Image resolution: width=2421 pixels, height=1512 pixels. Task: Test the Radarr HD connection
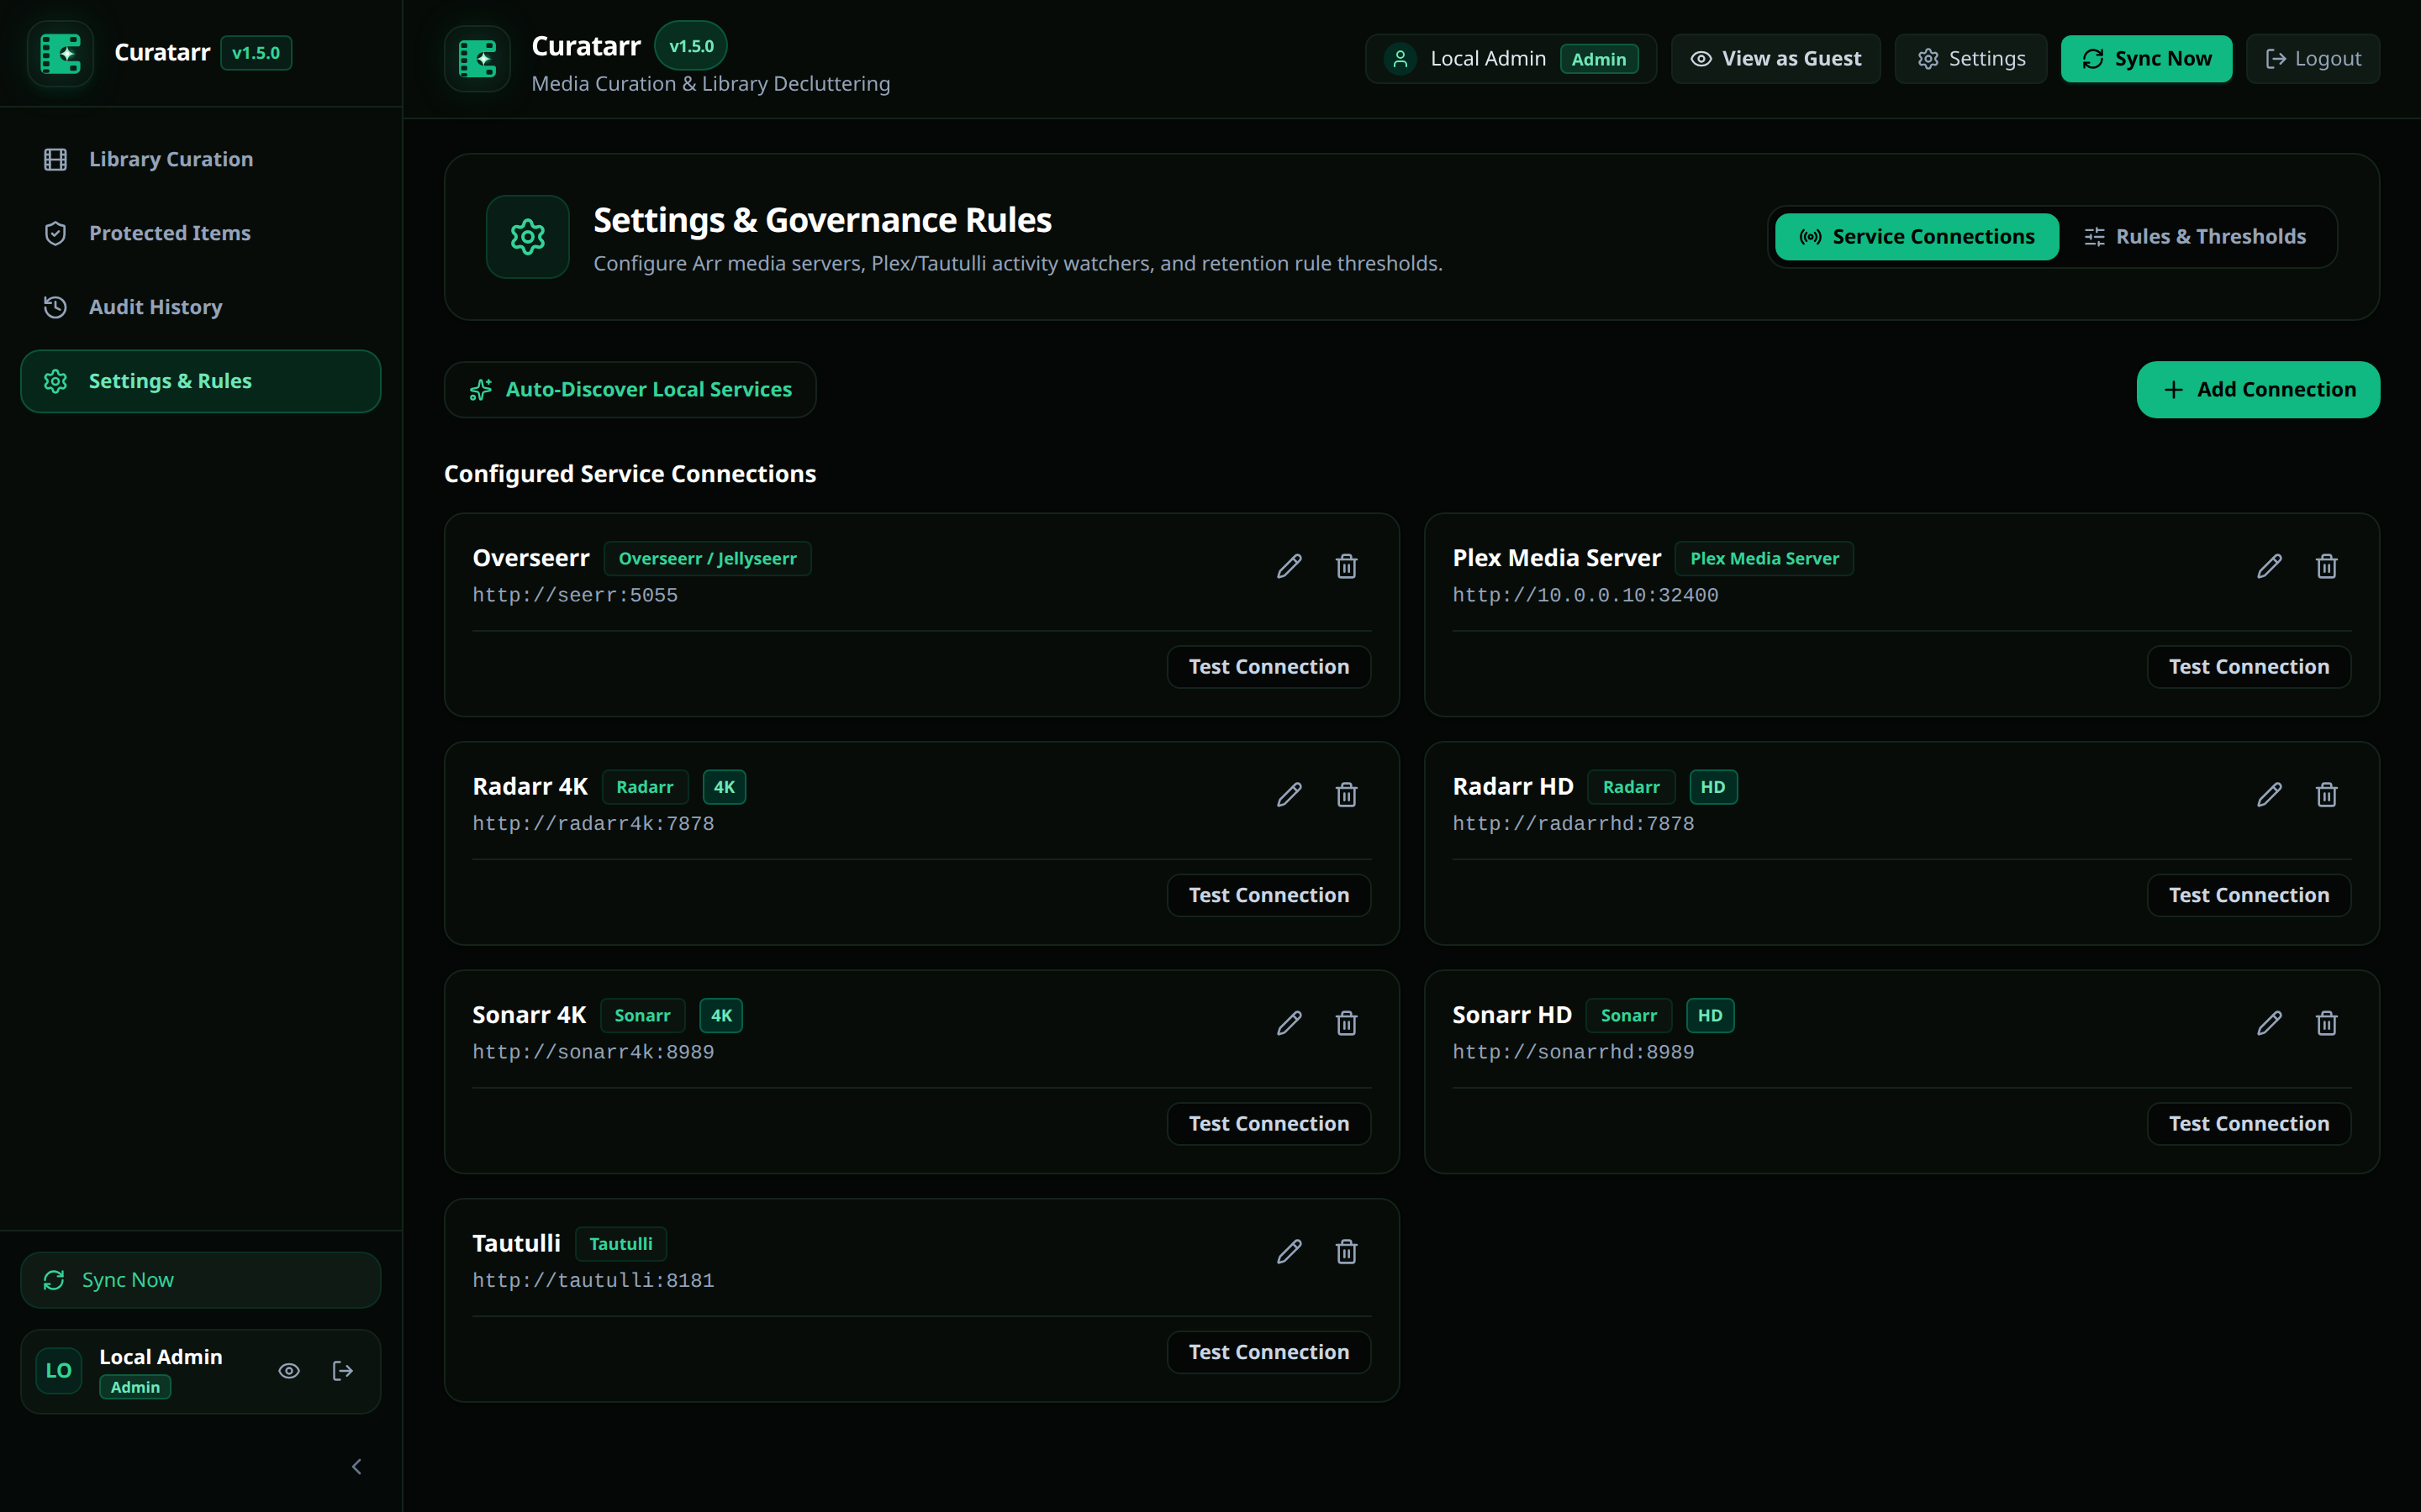pos(2249,896)
